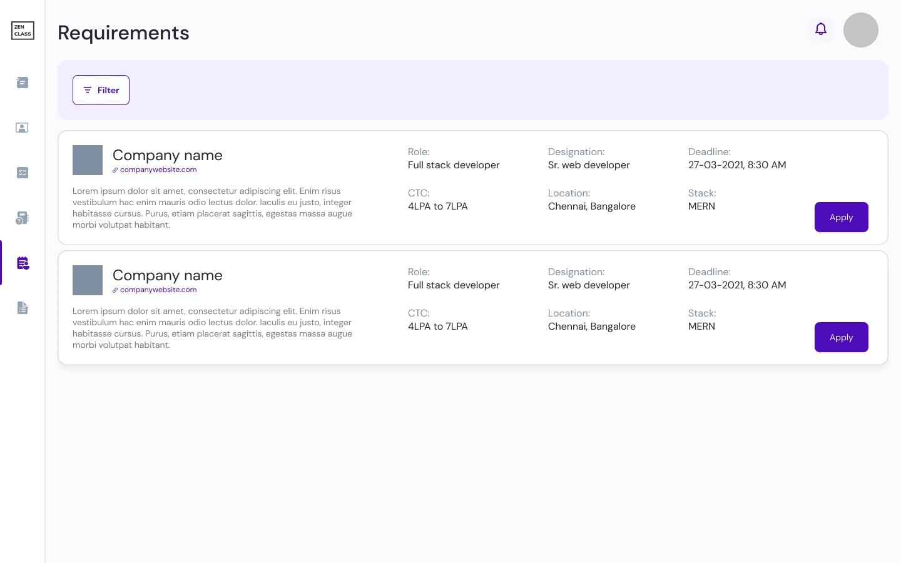Image resolution: width=901 pixels, height=563 pixels.
Task: Open the checklist tasks sidebar icon
Action: click(23, 173)
